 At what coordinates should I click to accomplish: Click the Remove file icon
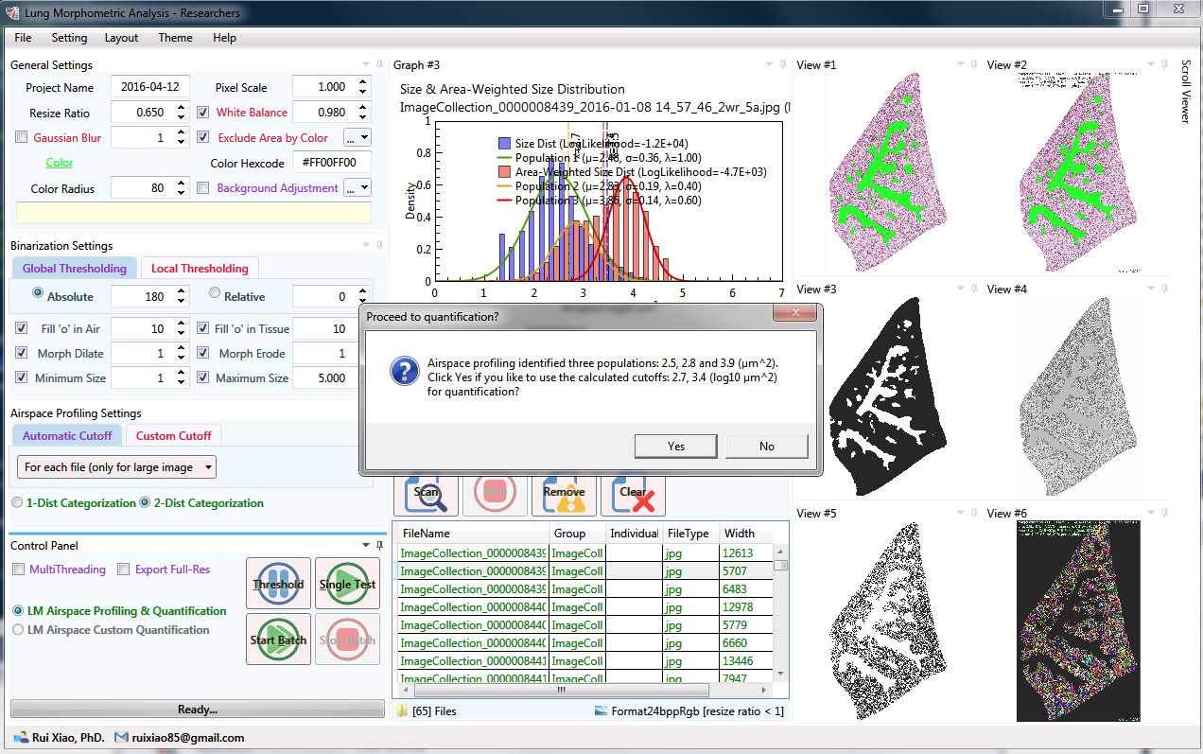[564, 494]
